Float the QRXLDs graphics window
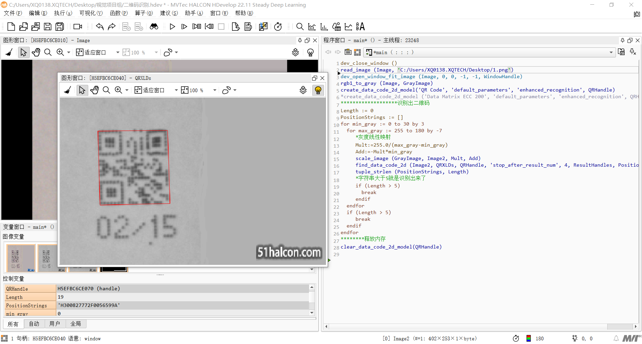 314,78
